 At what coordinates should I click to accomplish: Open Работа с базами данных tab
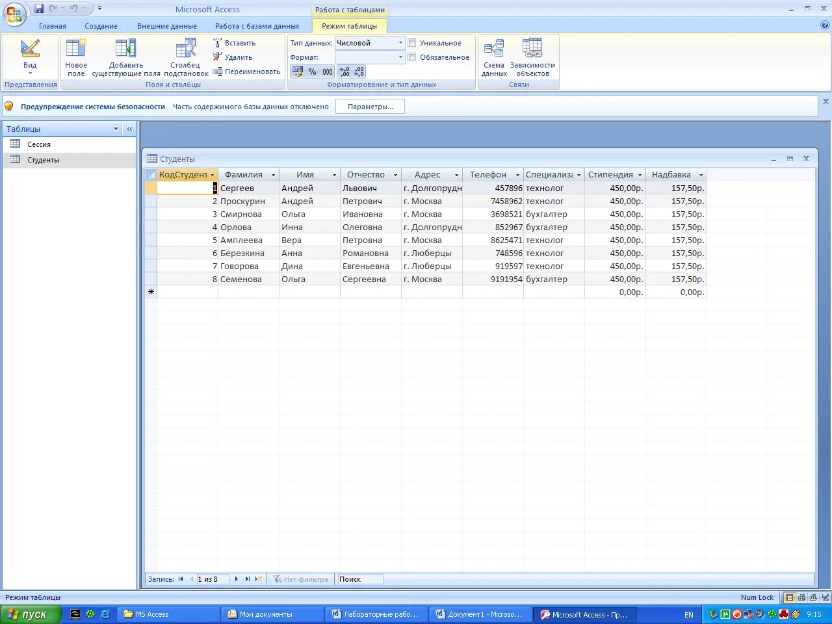[x=257, y=26]
